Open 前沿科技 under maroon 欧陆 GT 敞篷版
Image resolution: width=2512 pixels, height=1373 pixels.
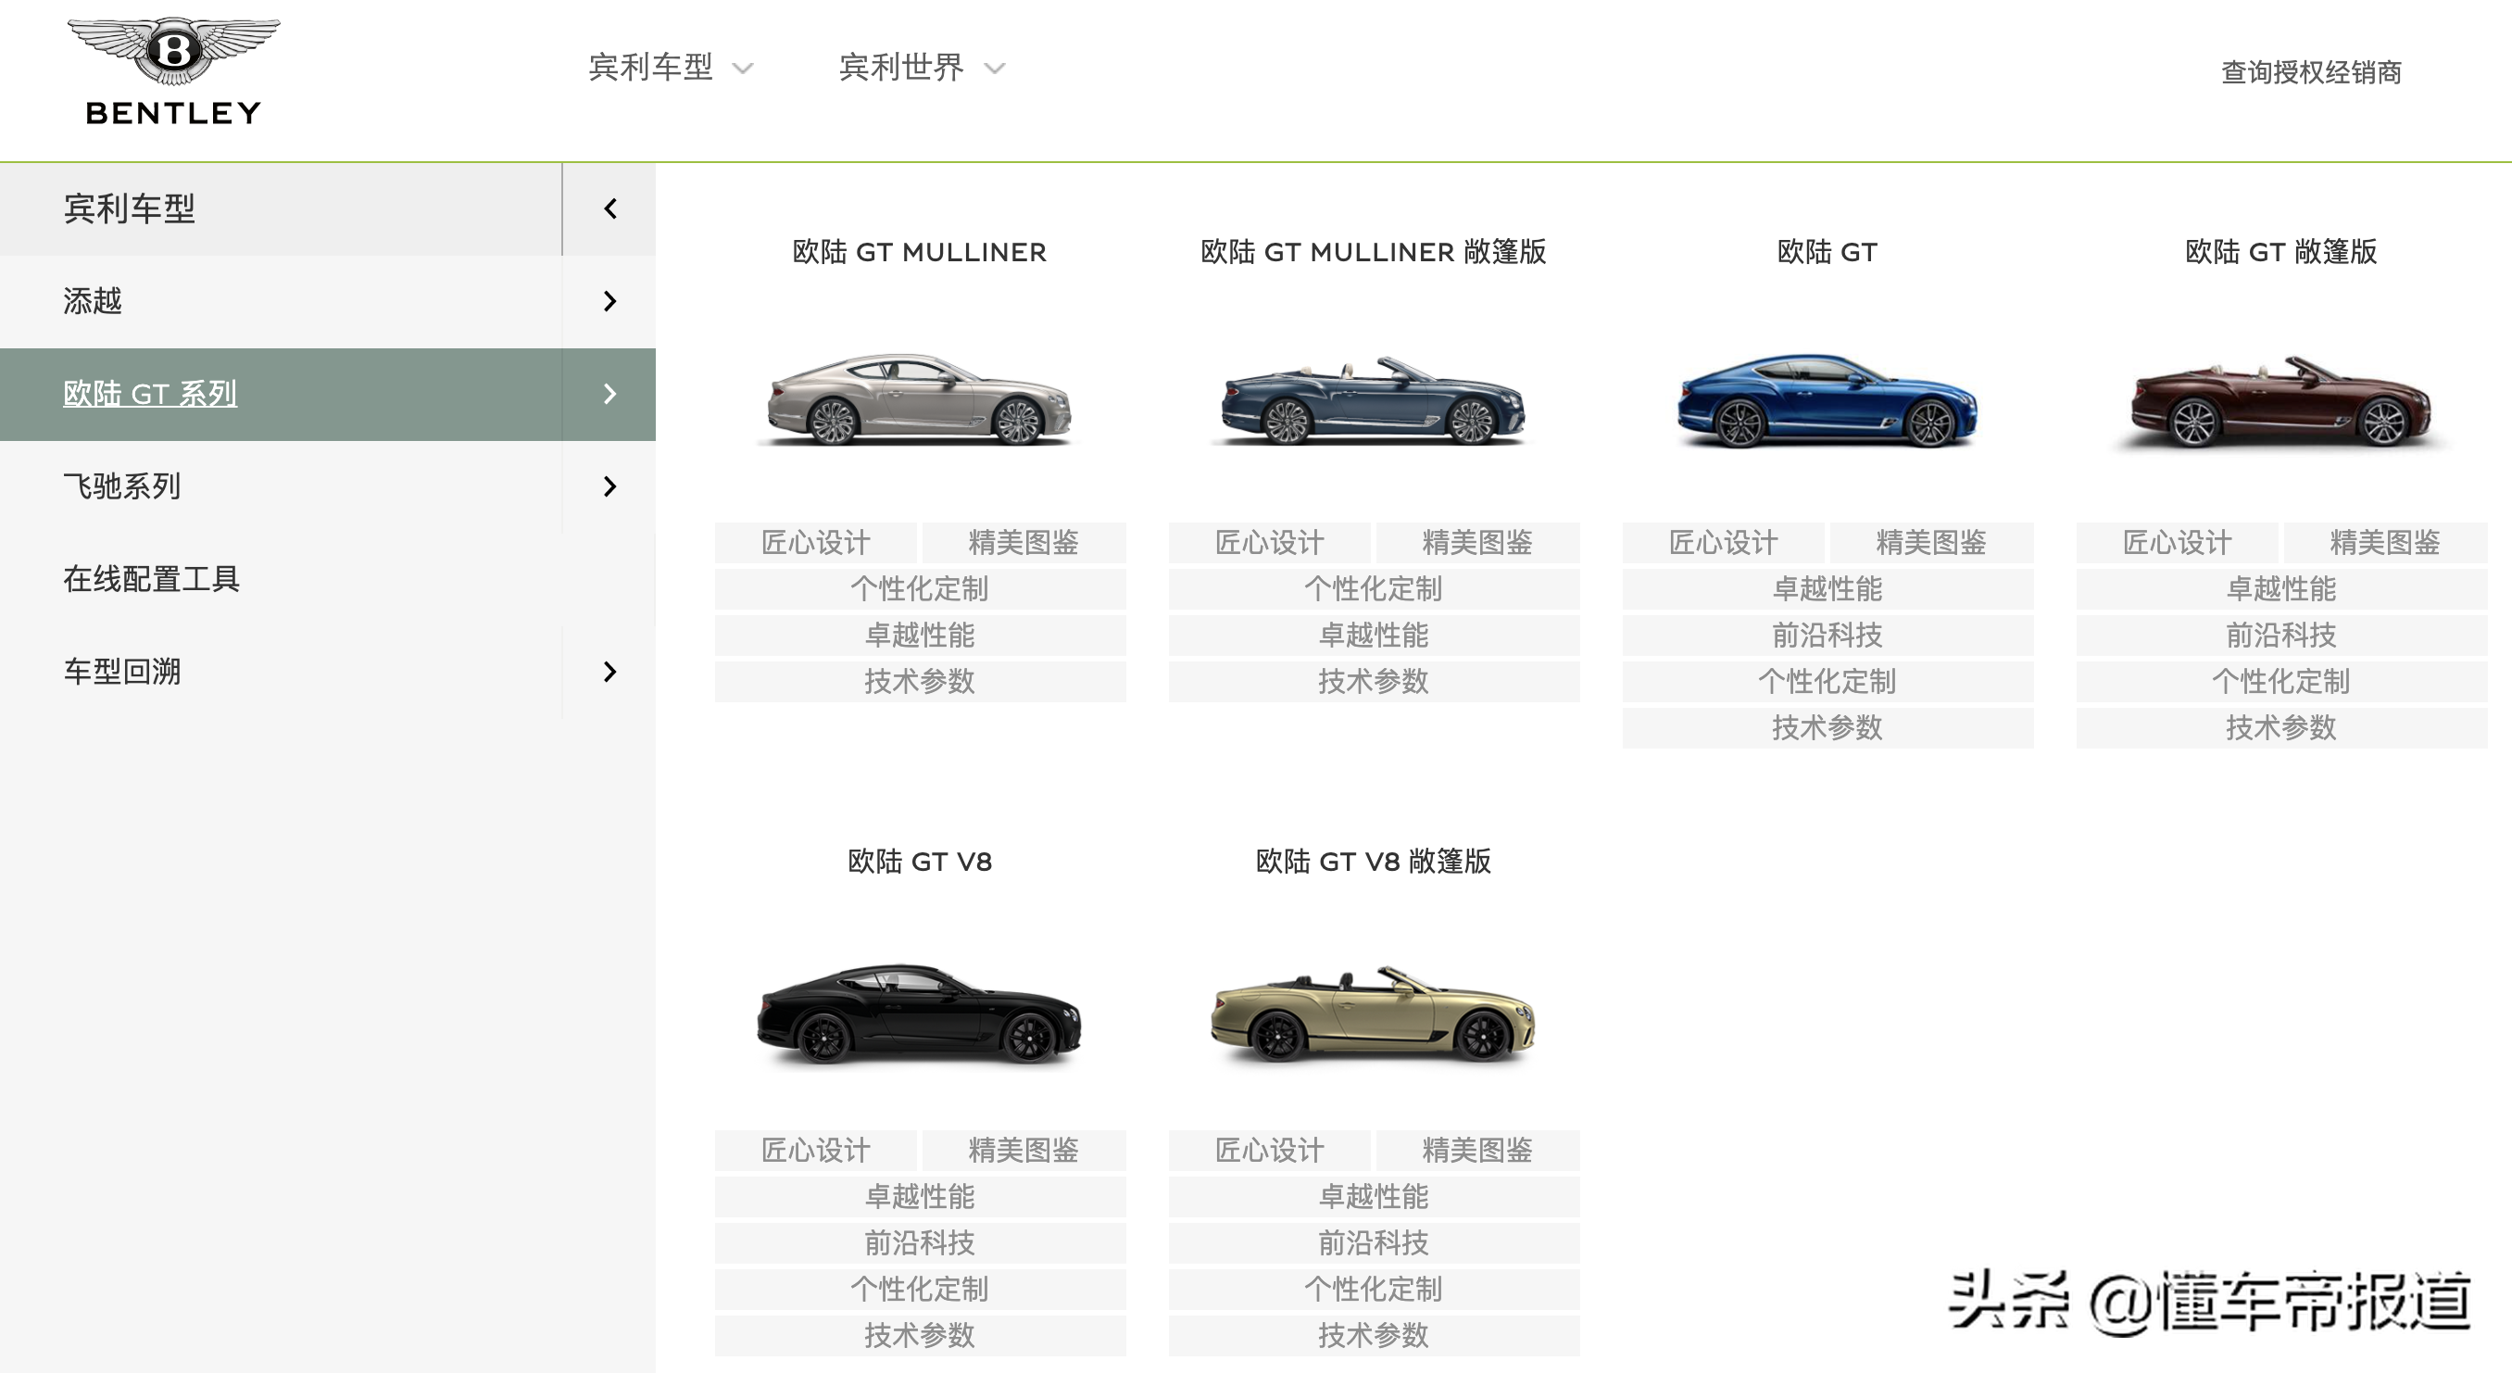point(2280,636)
